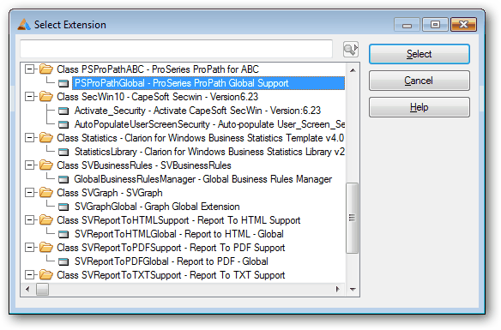Collapse the Class PSProPathABC node
The image size is (501, 330).
(29, 69)
